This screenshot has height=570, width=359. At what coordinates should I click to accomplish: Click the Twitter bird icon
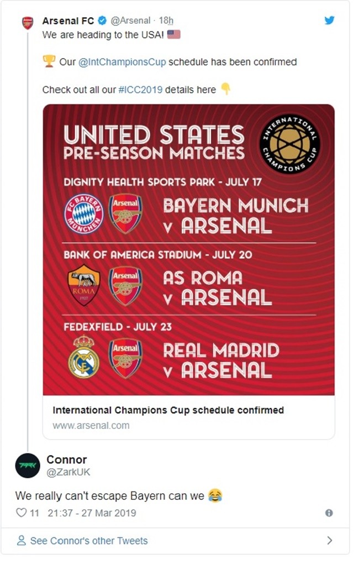point(330,19)
